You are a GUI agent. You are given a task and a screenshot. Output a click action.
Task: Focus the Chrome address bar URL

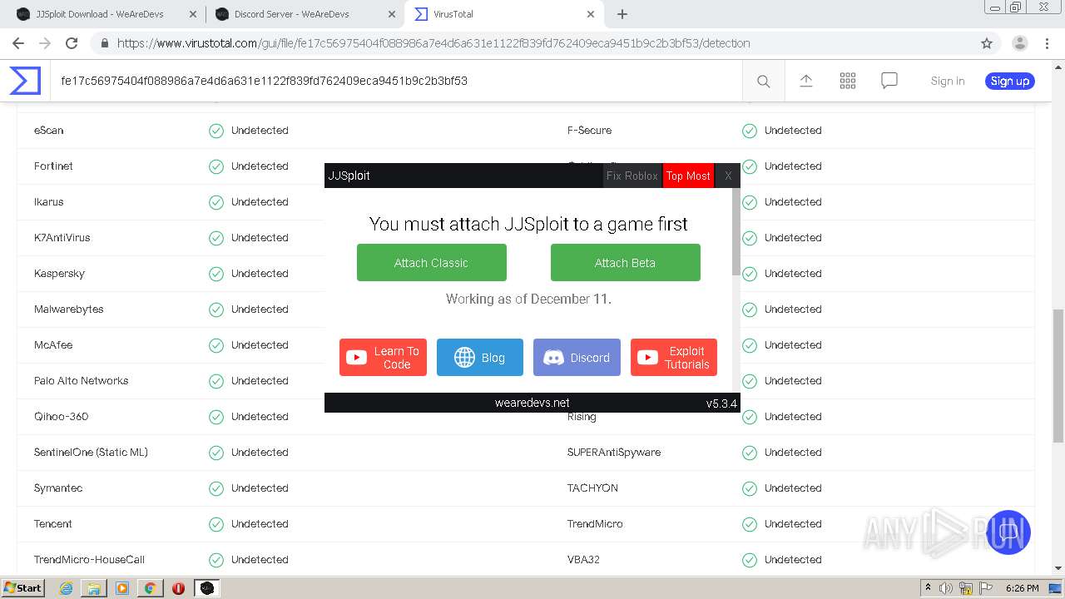coord(433,43)
